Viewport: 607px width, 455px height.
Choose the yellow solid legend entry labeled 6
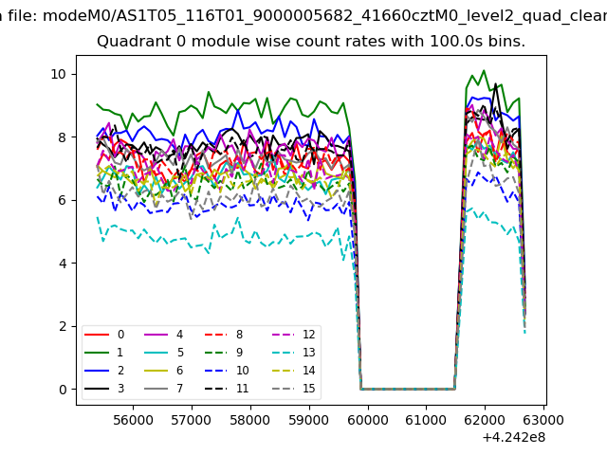158,371
